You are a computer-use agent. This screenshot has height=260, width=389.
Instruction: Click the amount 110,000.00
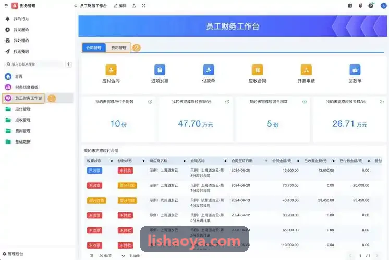coord(289,245)
